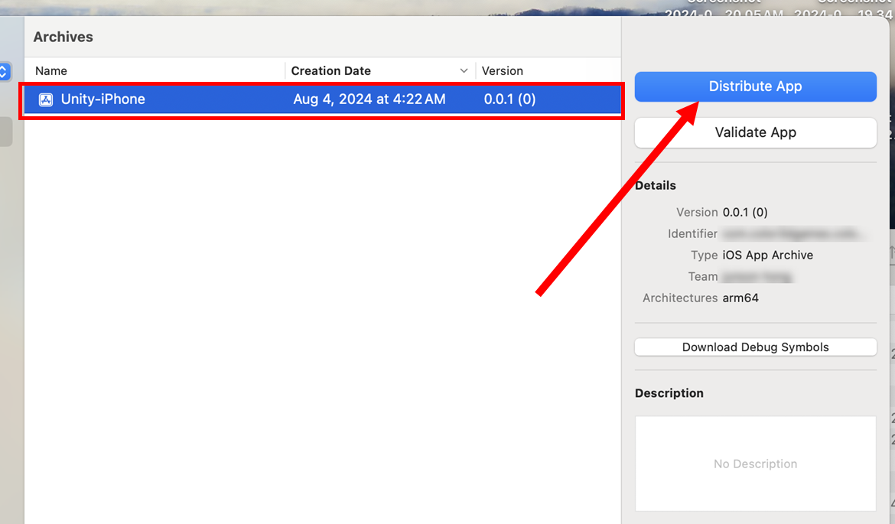Click the No Description text field
Screen dimensions: 895x524
click(755, 464)
